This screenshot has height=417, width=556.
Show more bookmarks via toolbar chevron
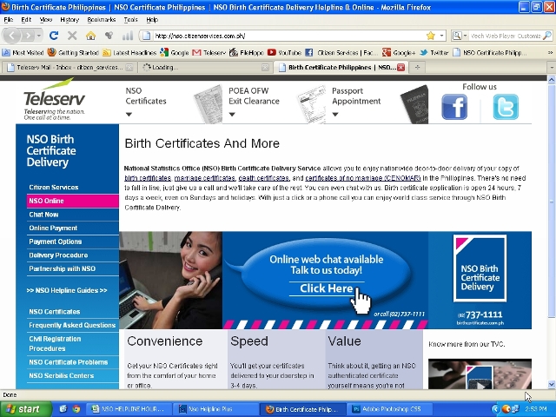550,53
